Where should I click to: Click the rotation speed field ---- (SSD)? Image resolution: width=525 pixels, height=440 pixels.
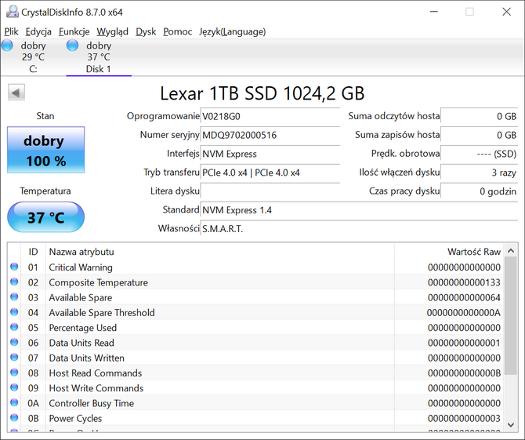(x=479, y=155)
